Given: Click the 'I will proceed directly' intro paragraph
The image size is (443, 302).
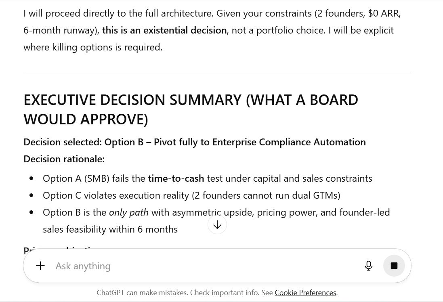Looking at the screenshot, I should click(x=212, y=13).
